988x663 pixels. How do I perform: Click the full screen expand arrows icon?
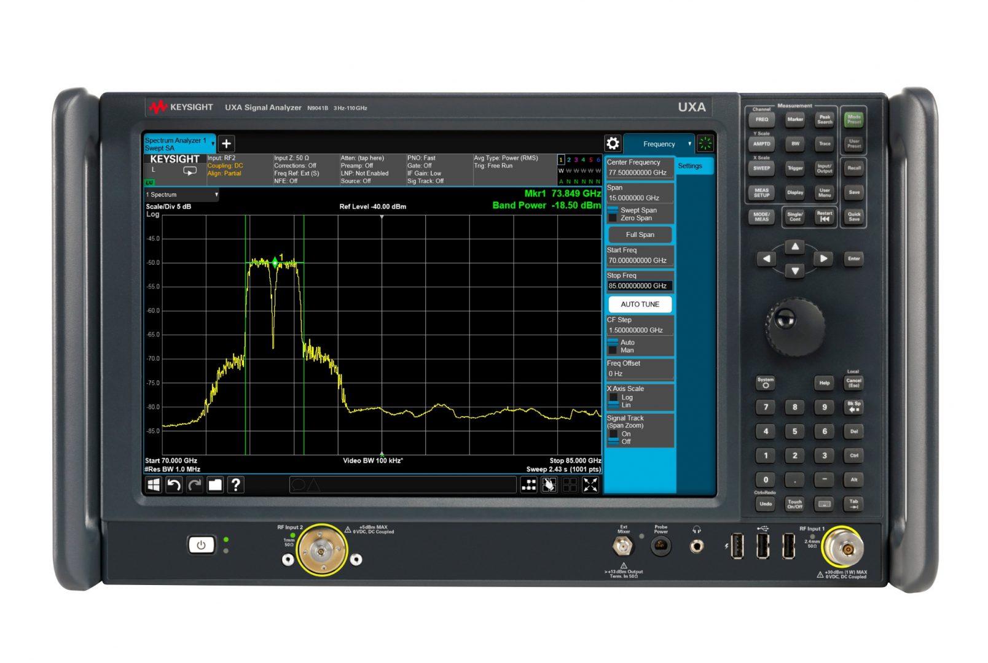coord(590,485)
